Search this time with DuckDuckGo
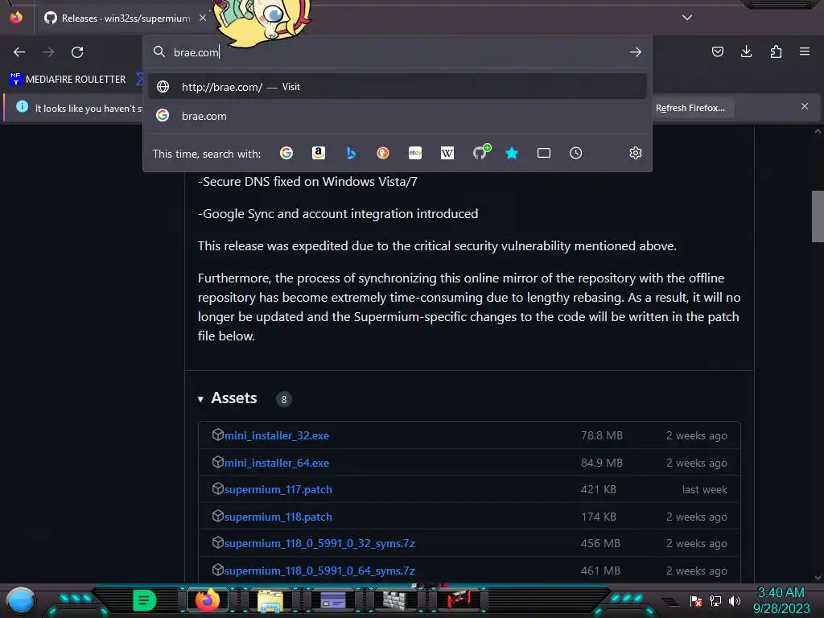This screenshot has width=824, height=618. (383, 153)
